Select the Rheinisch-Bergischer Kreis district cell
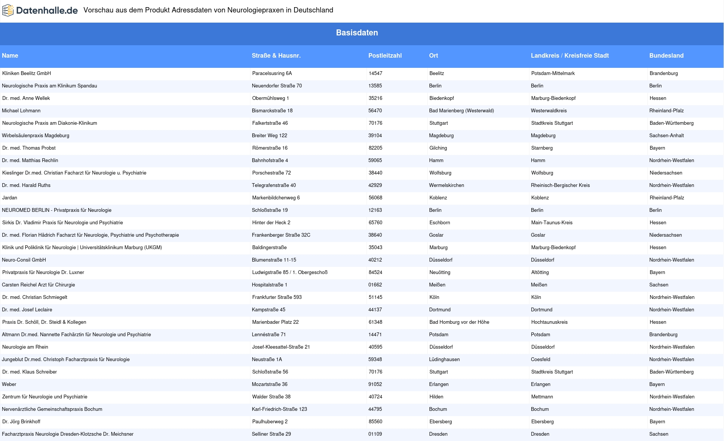724x441 pixels. 560,185
